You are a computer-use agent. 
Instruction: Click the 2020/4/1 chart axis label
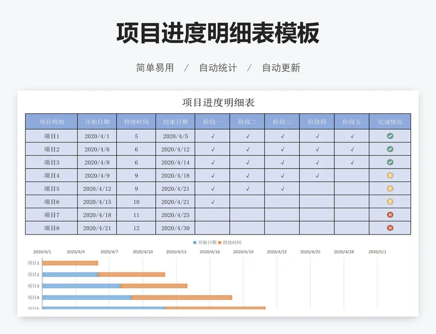[43, 252]
